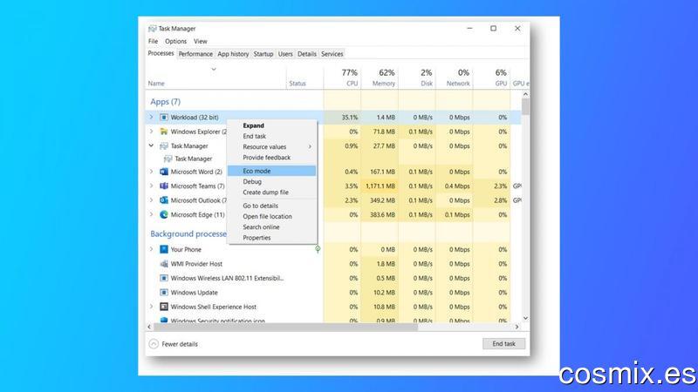Choose End task in the context menu

tap(272, 137)
